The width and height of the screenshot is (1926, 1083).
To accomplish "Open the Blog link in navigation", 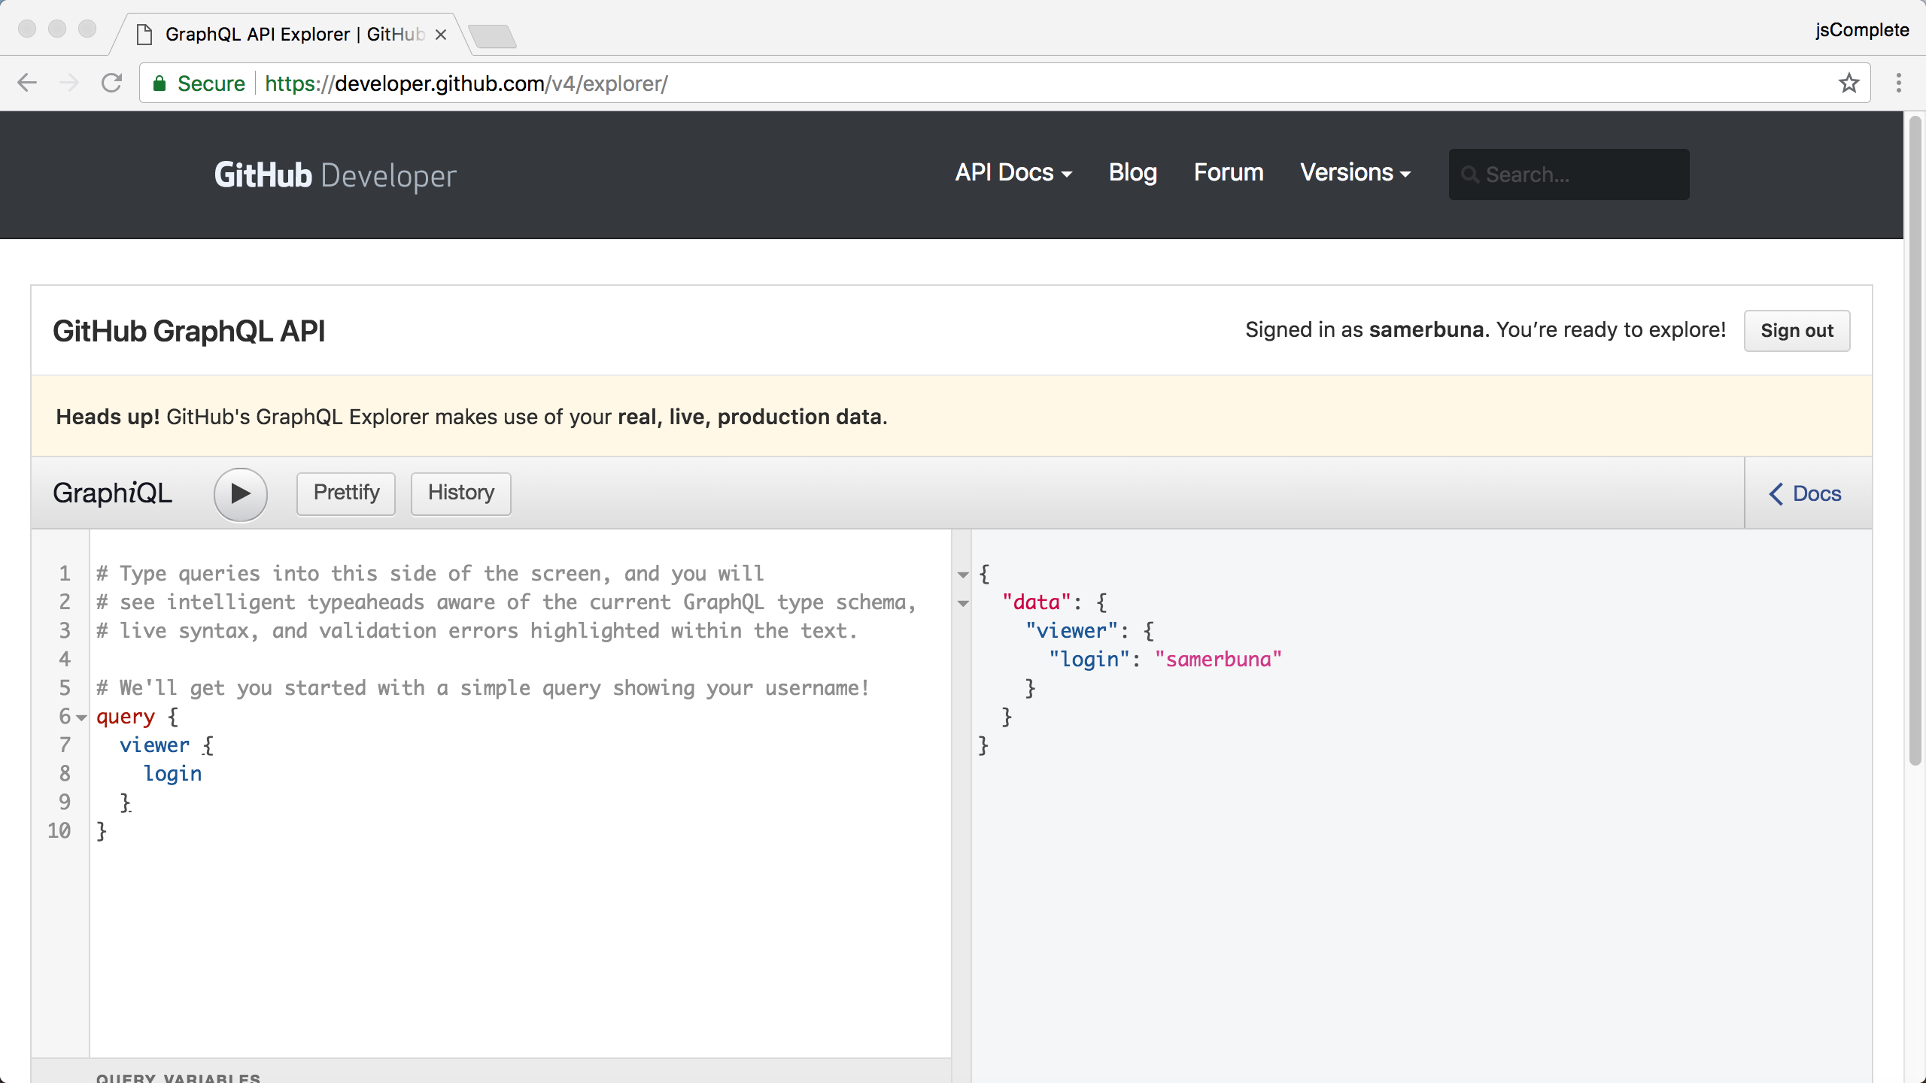I will [1133, 172].
